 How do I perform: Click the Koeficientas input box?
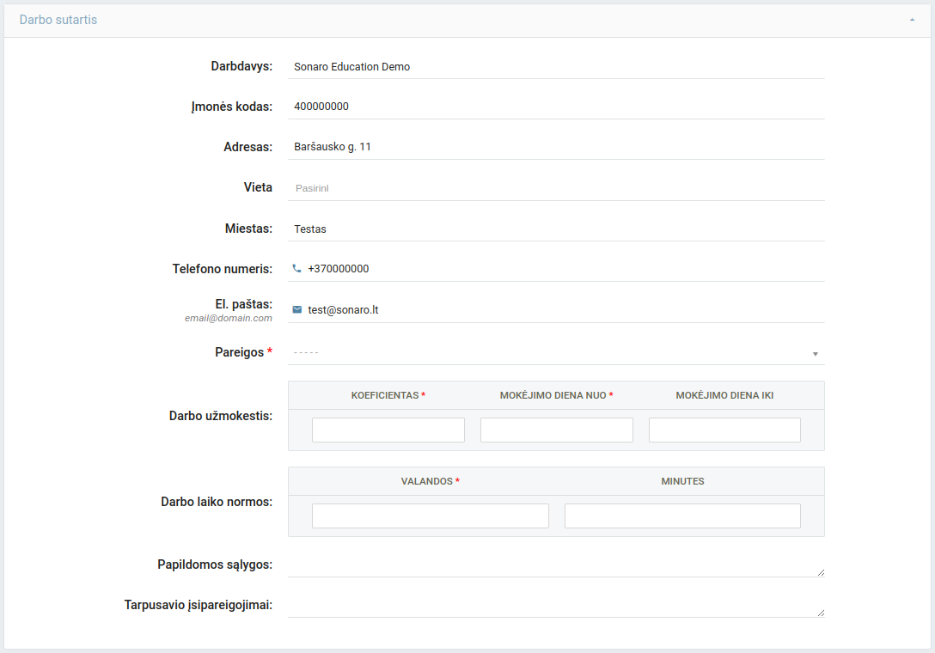[388, 430]
